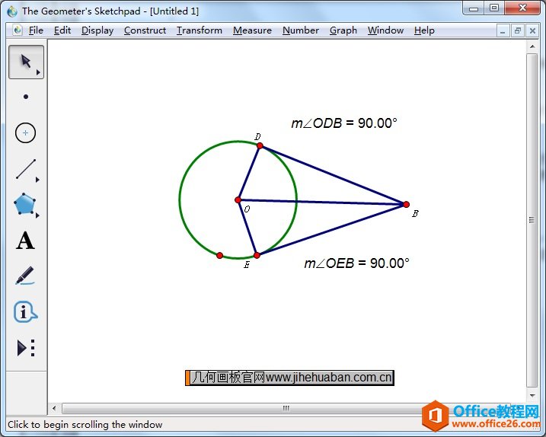Expand Polygon tool variants arrow
Screen dimensions: 546x437
click(x=37, y=215)
